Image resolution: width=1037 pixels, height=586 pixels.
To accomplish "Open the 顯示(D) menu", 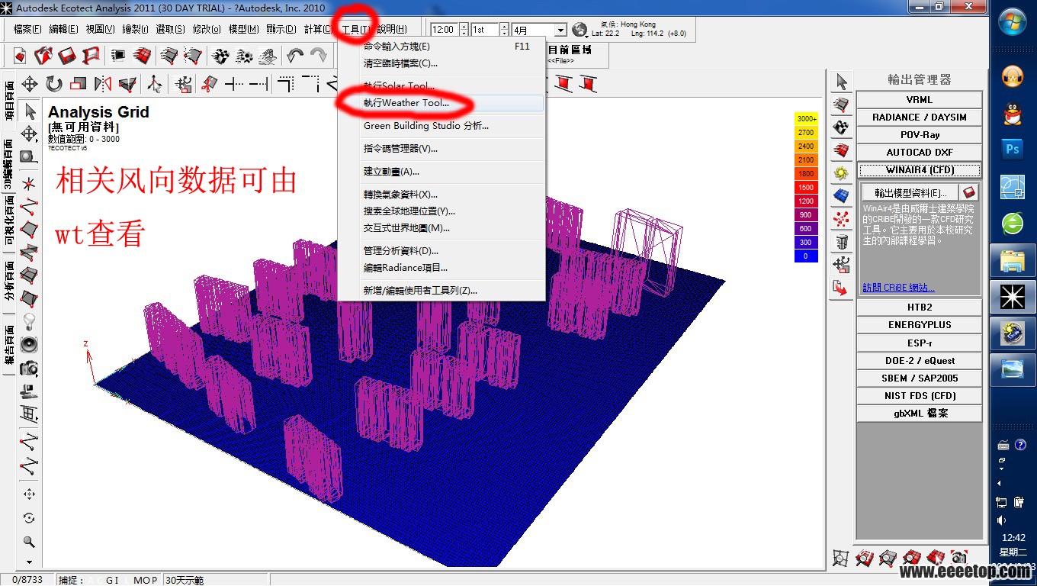I will pyautogui.click(x=281, y=30).
